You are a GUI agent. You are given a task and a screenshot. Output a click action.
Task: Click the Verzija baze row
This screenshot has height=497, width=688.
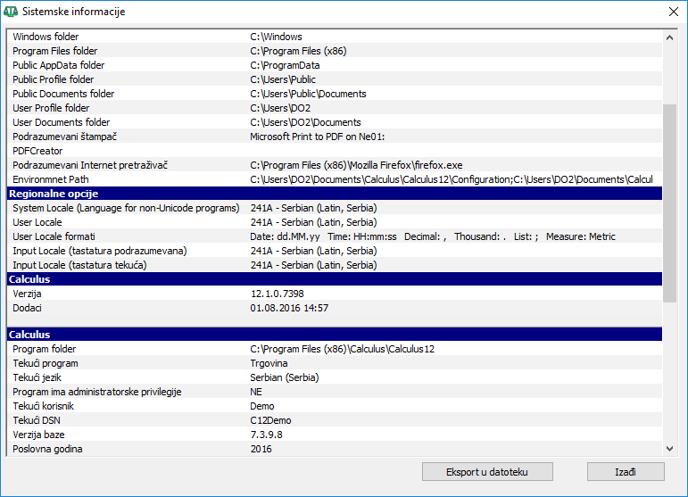click(334, 435)
